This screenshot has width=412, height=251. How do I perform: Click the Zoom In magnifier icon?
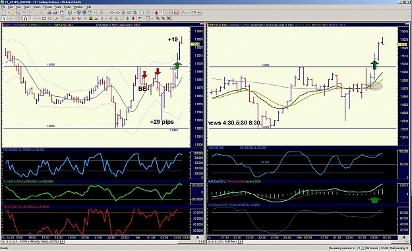point(101,13)
